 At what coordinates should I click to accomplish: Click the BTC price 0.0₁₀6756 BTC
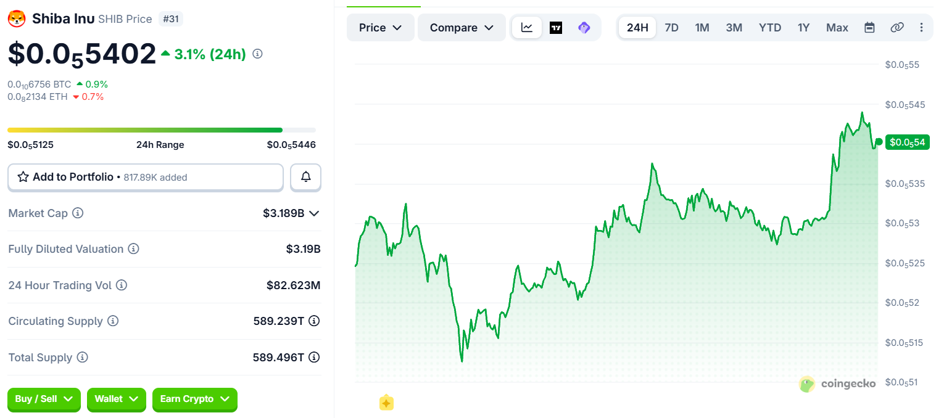(x=39, y=84)
